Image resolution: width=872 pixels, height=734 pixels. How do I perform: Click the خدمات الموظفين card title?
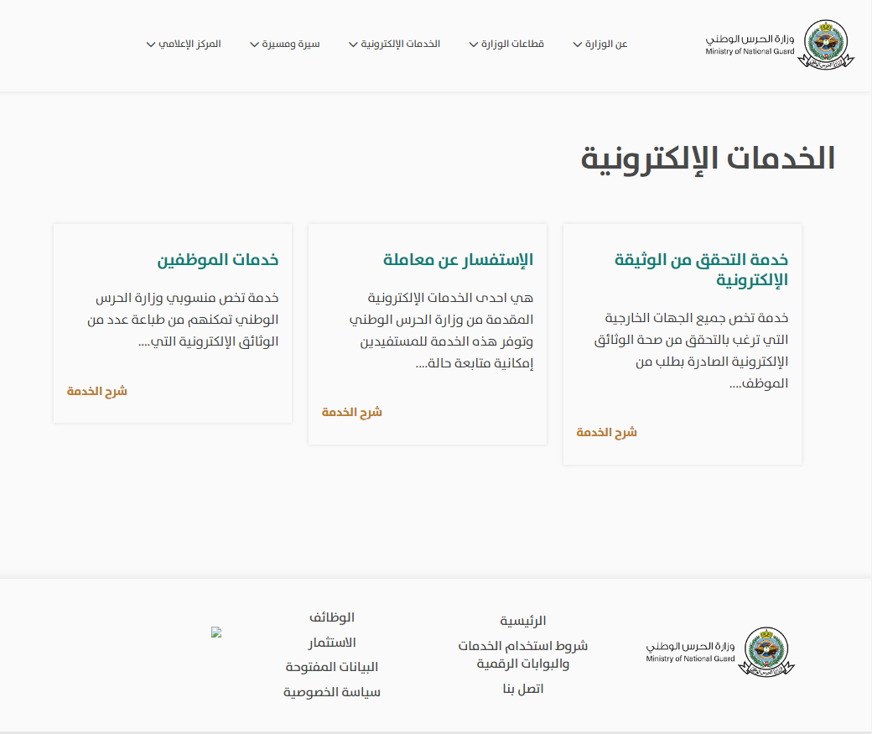click(217, 260)
